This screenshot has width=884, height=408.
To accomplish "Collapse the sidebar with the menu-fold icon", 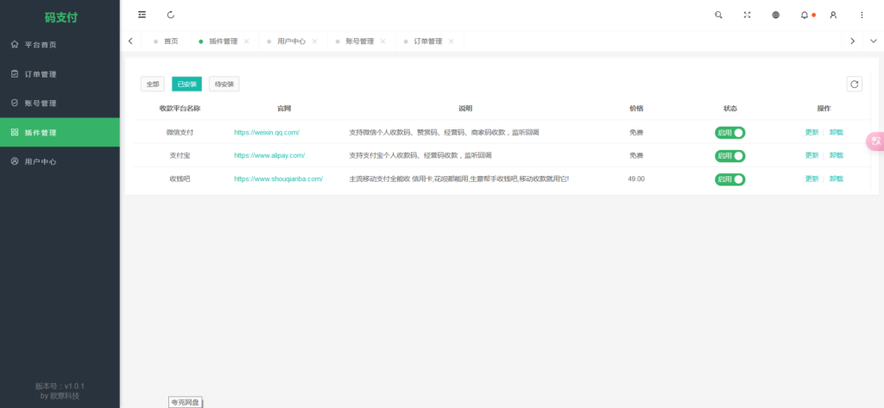I will [142, 15].
